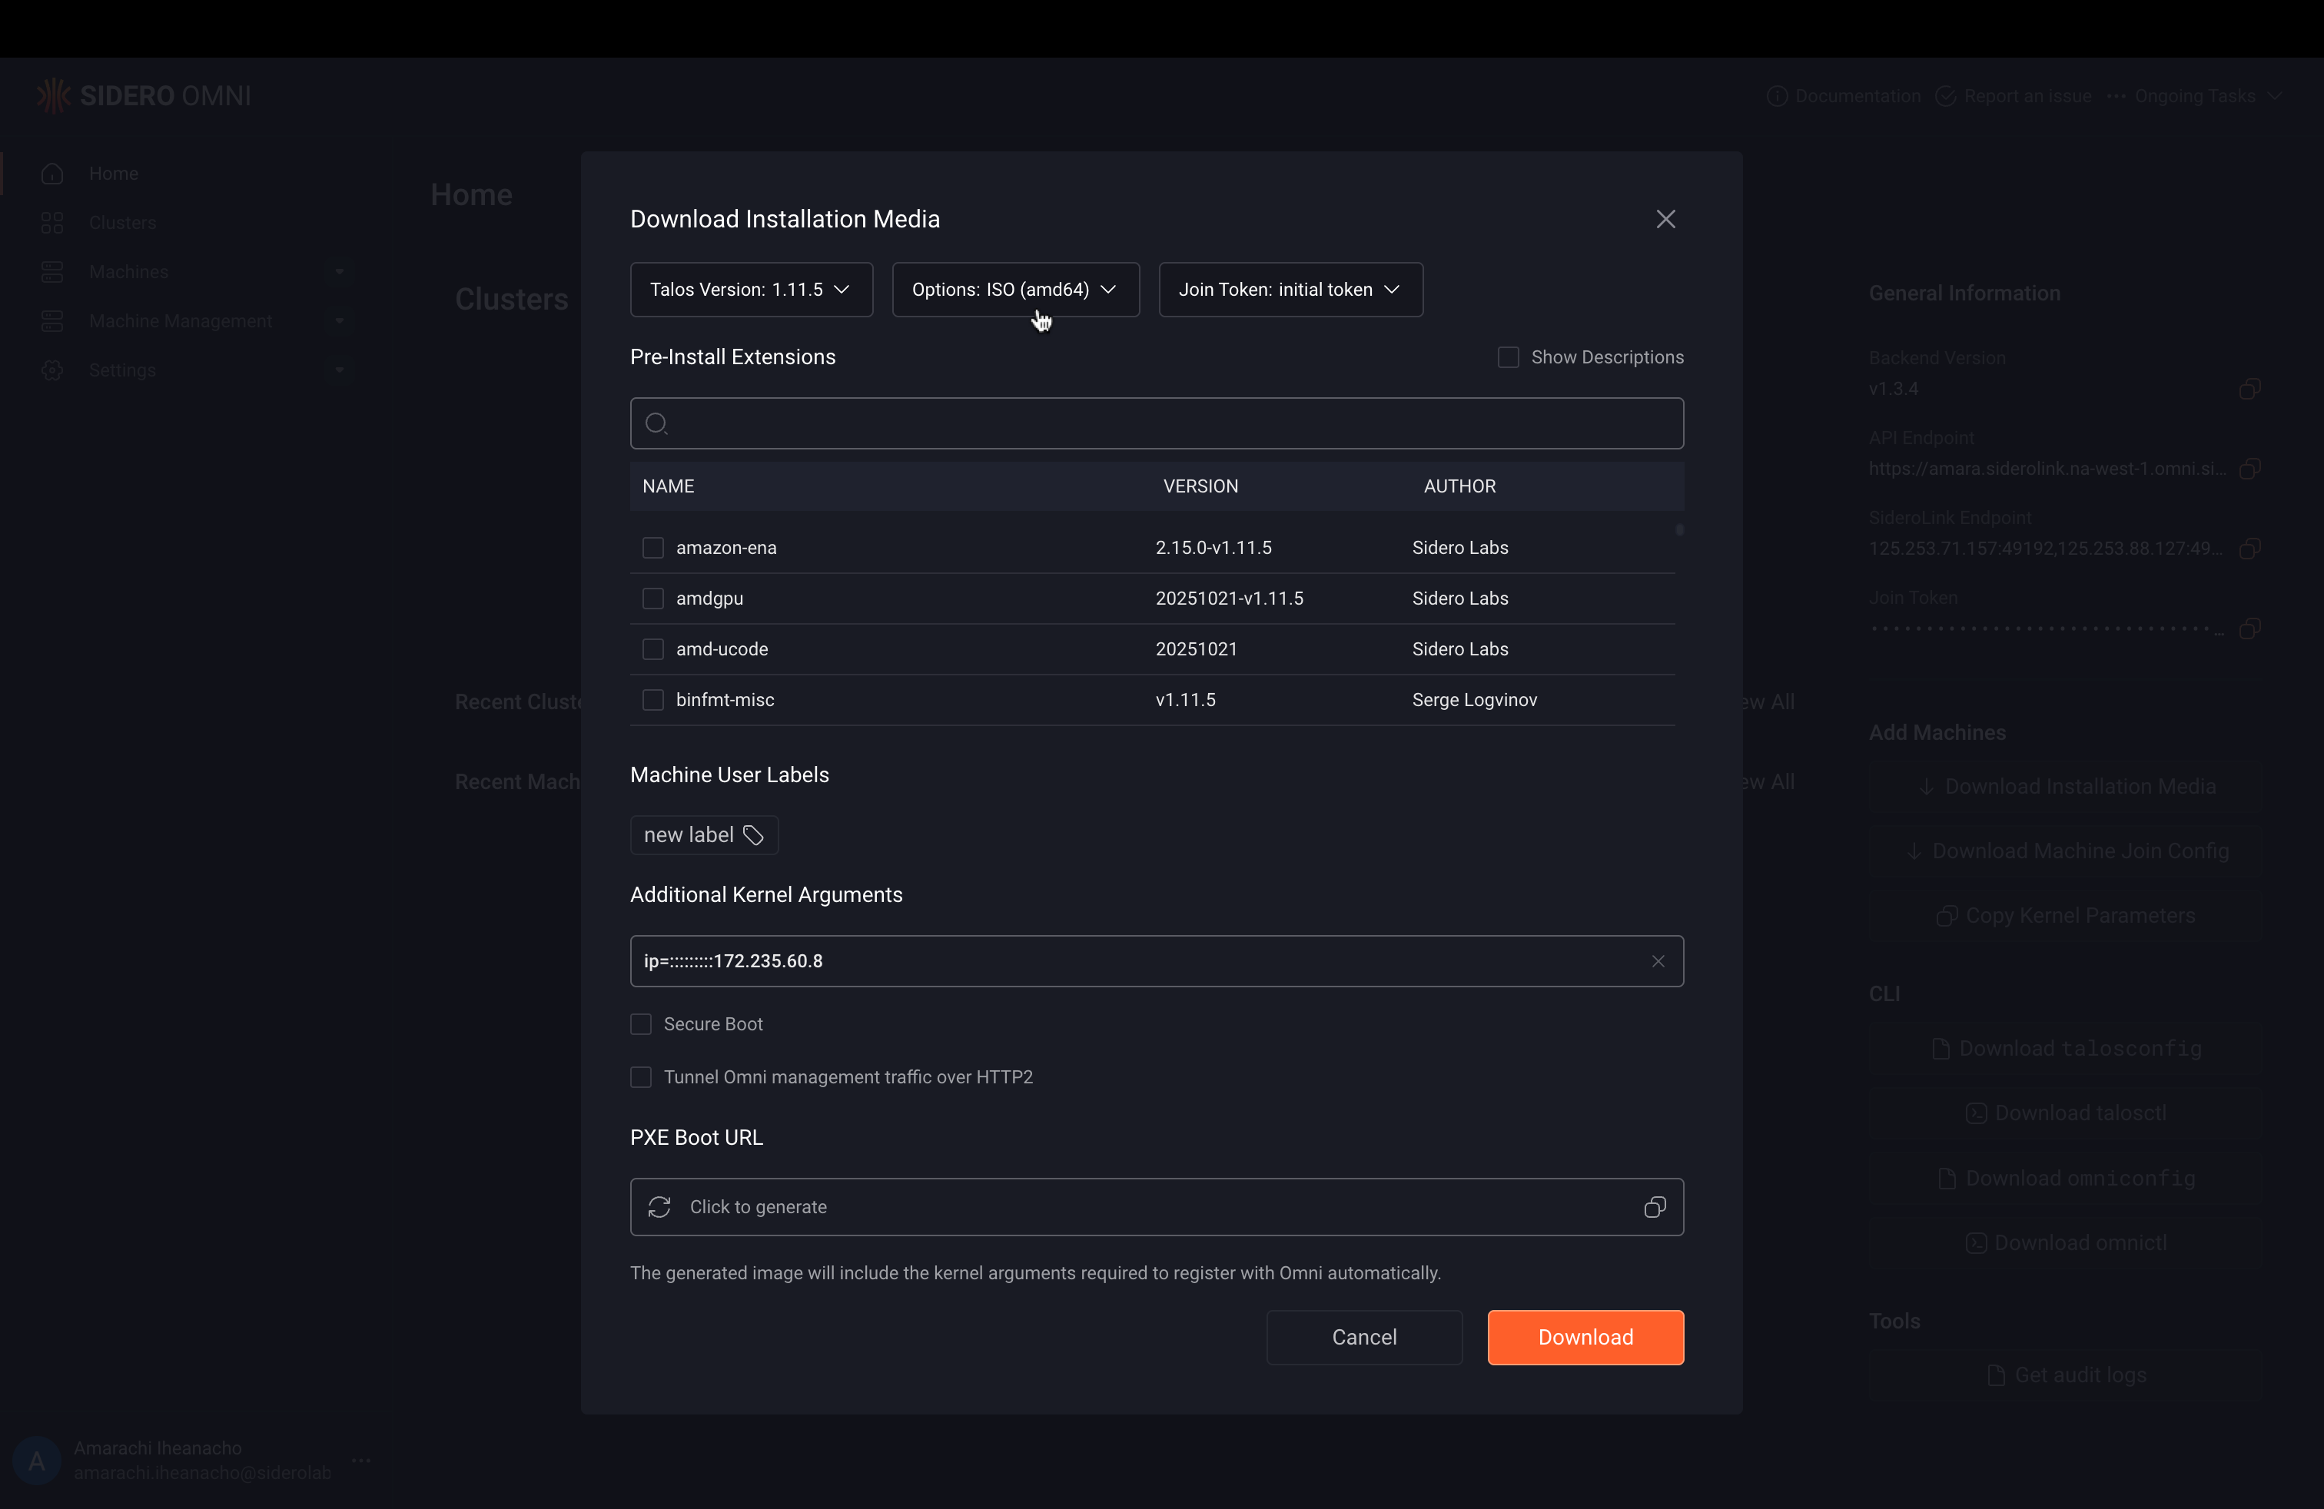Click the tag icon on new label
2324x1509 pixels.
753,835
